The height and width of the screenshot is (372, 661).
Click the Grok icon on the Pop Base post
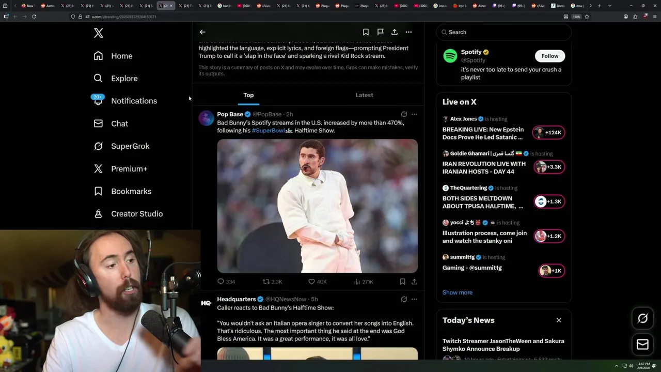click(404, 114)
